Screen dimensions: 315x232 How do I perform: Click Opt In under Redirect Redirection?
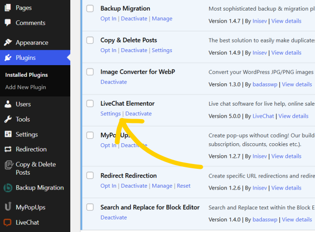(108, 186)
